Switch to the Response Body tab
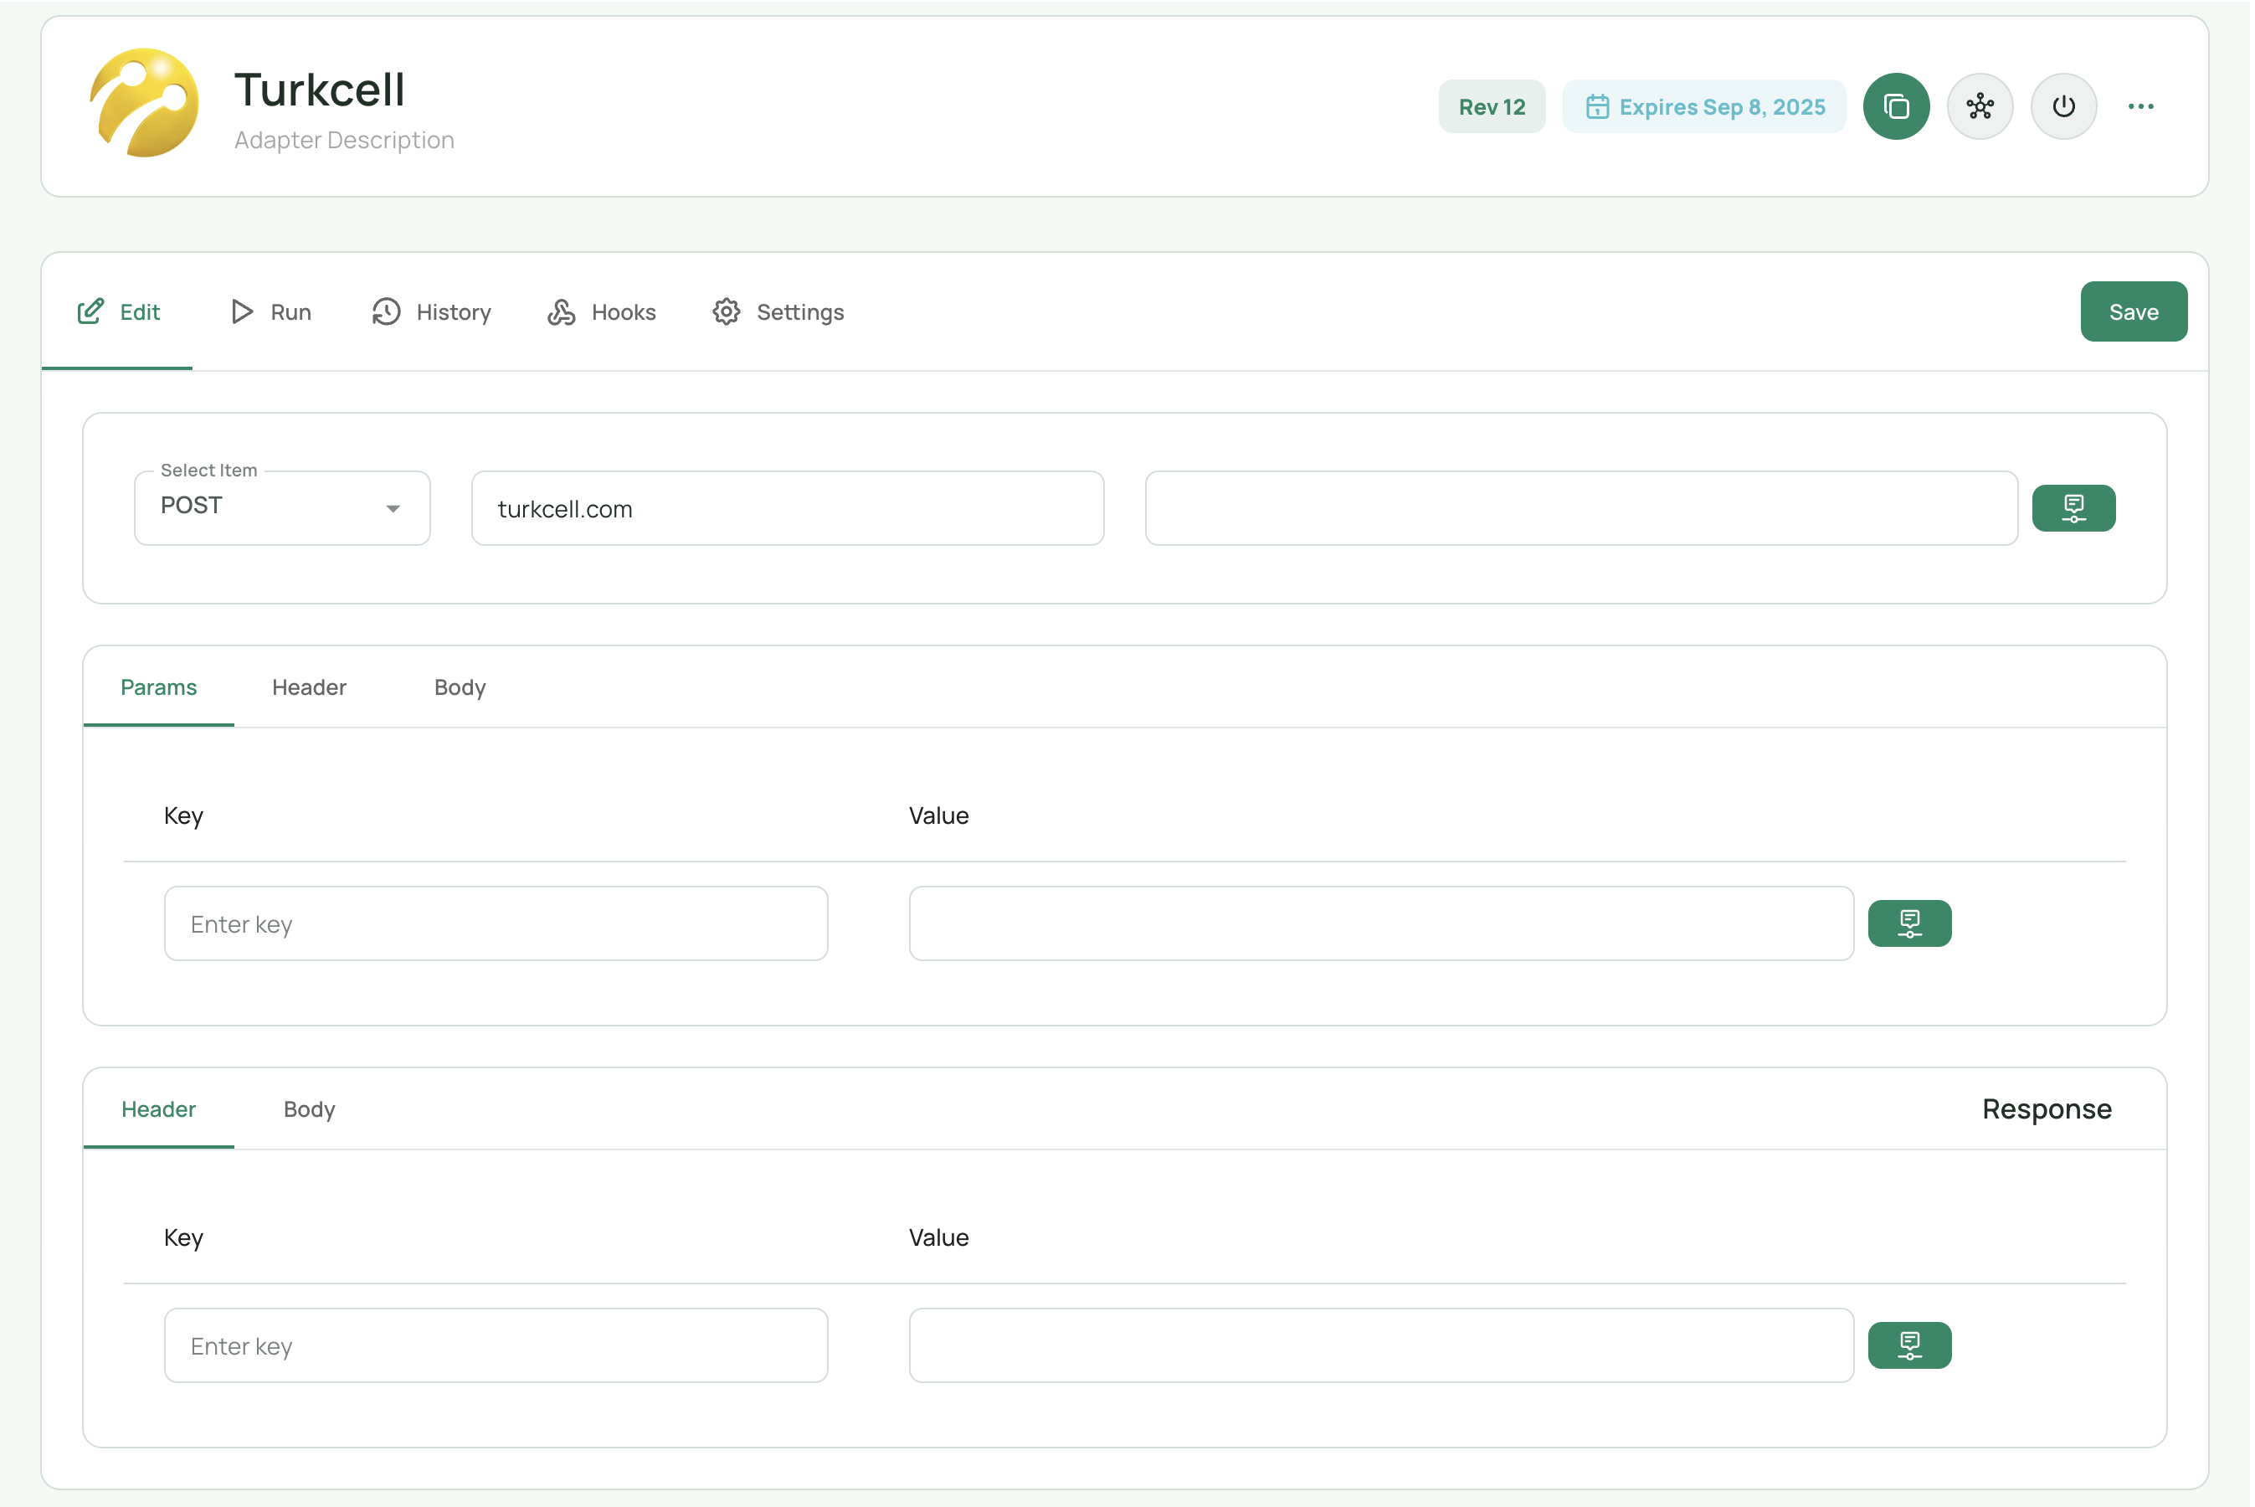 [310, 1109]
